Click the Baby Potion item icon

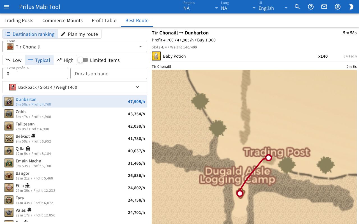tap(156, 56)
